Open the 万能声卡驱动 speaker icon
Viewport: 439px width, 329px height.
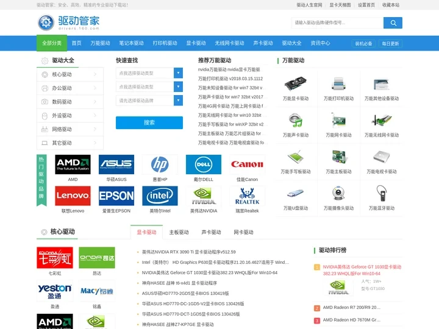pos(296,120)
